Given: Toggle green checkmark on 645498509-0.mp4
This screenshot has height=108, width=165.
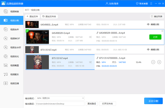Looking at the screenshot, I should pyautogui.click(x=27, y=31).
